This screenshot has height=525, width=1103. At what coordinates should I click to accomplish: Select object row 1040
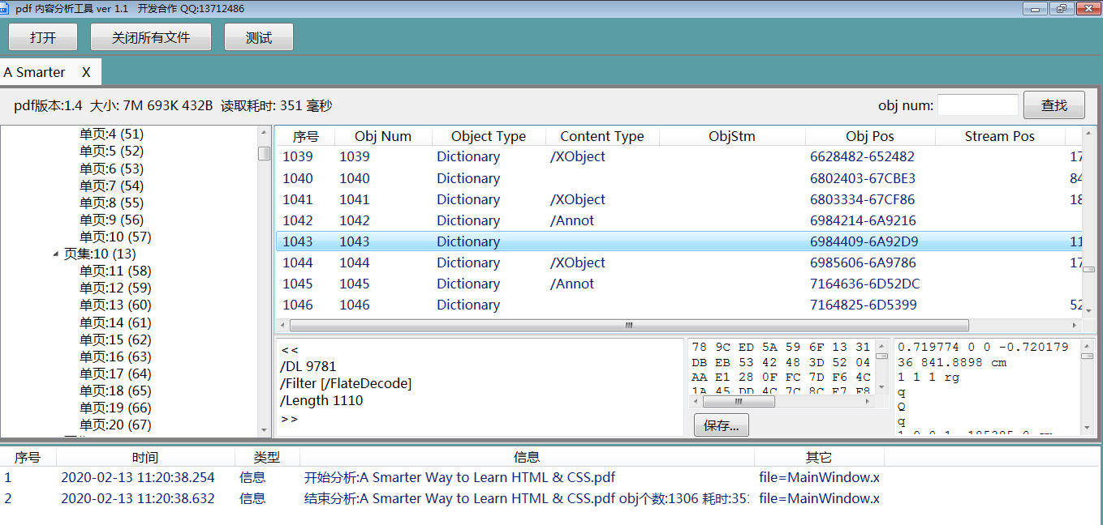pos(679,178)
